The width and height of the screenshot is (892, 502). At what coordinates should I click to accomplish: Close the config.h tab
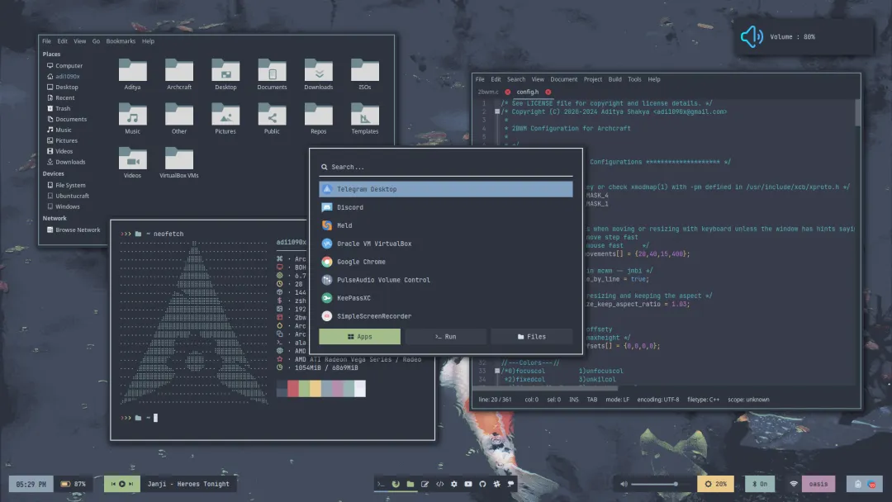(548, 92)
